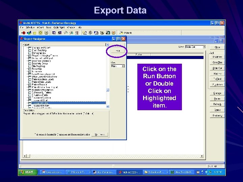Select the Treatment History report
The width and height of the screenshot is (243, 182).
click(40, 105)
